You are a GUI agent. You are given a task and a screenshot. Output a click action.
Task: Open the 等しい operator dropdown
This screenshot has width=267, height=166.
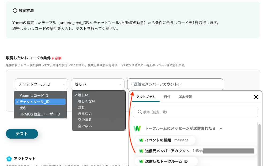click(97, 84)
